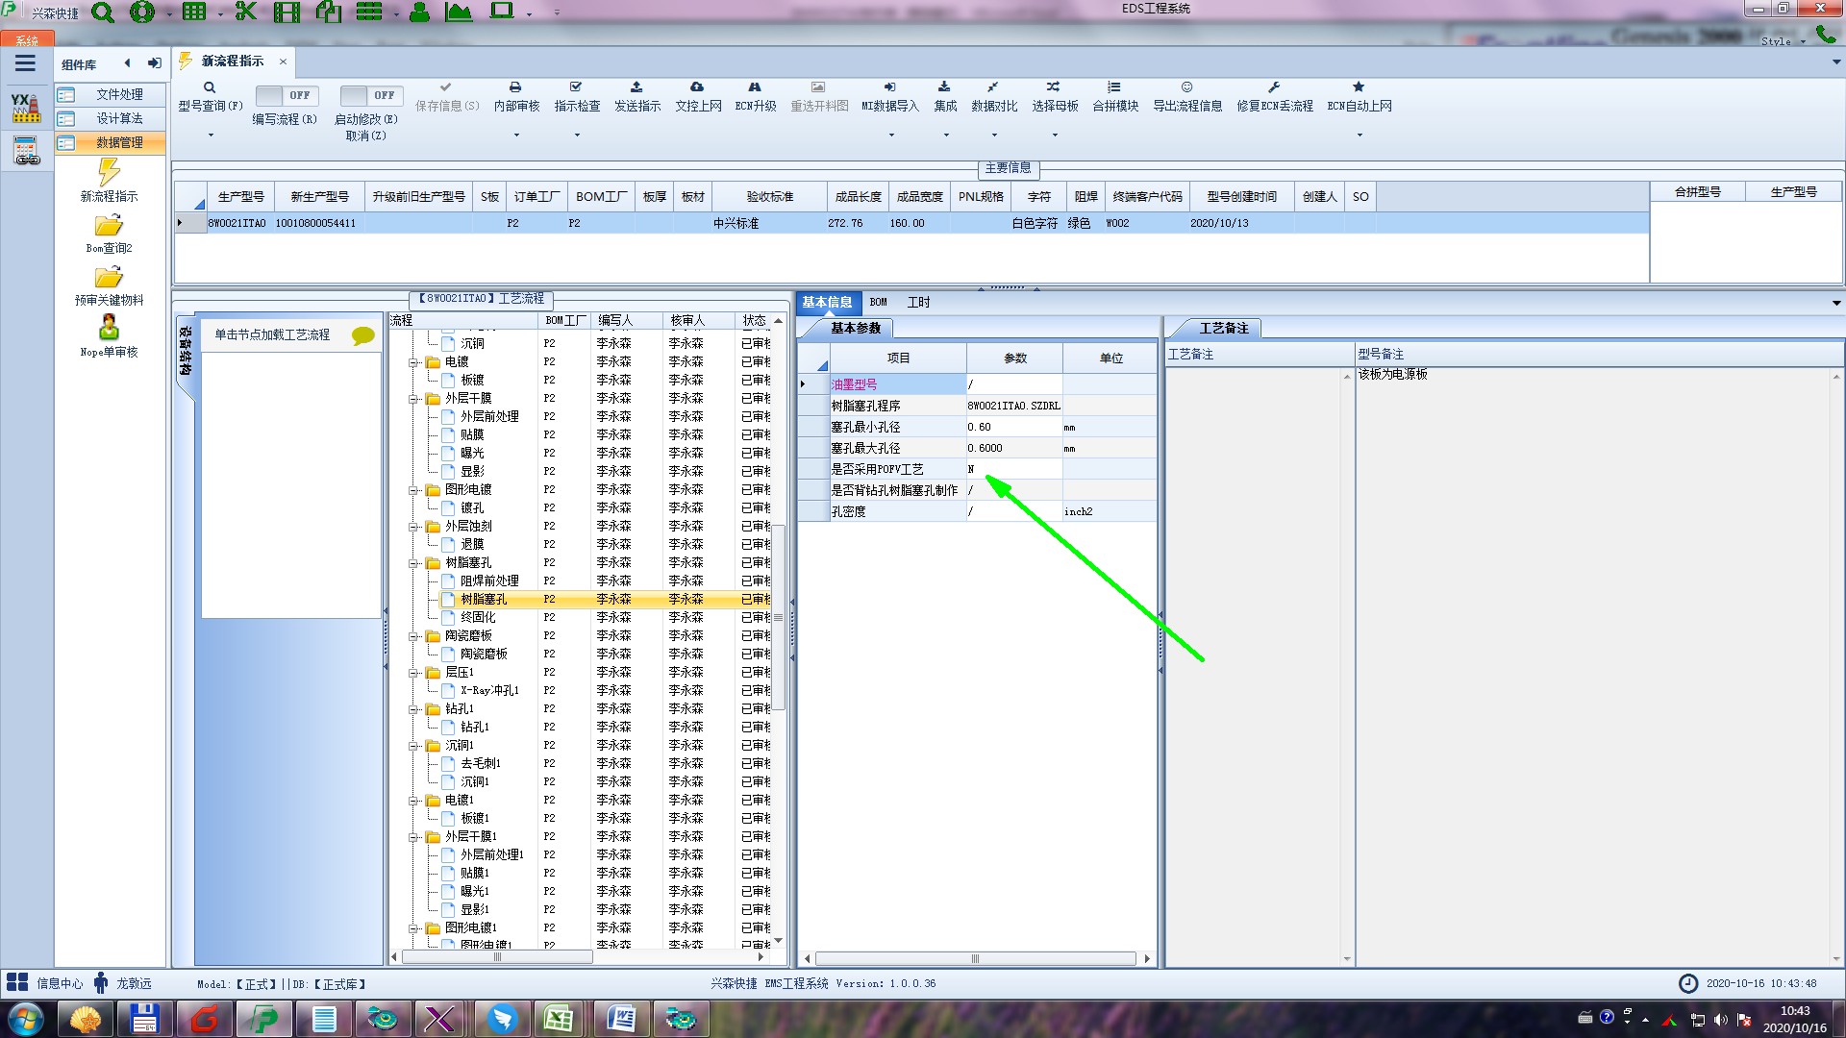Select 数据管理 in component library
Image resolution: width=1846 pixels, height=1038 pixels.
(x=118, y=142)
